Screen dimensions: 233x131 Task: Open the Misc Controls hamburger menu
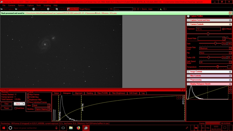pos(230,76)
